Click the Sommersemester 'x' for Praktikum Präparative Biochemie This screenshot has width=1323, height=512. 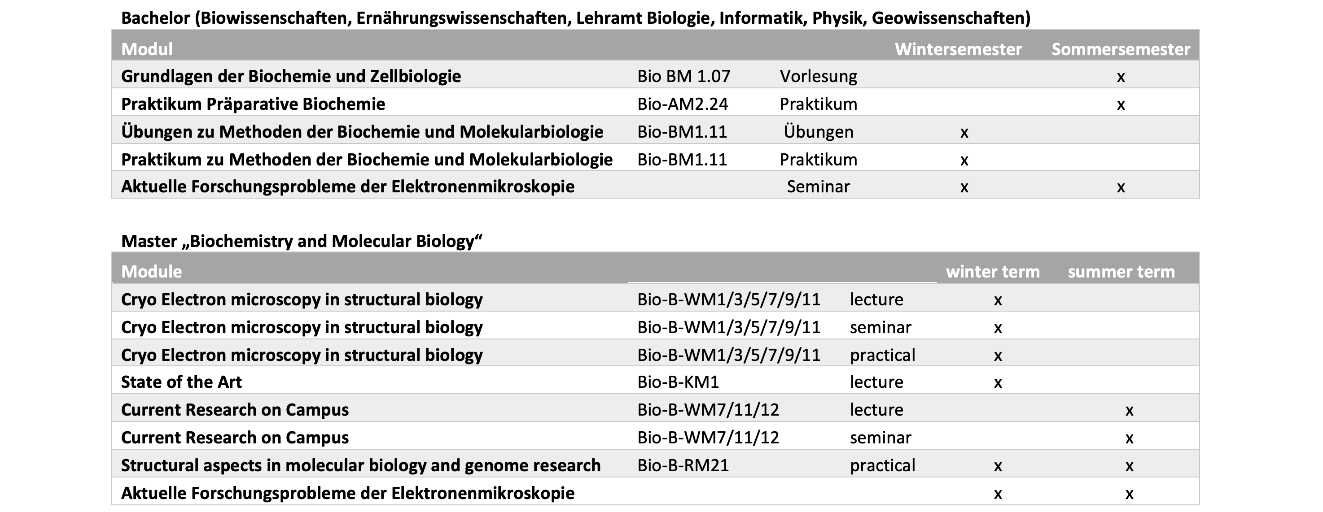coord(1121,104)
